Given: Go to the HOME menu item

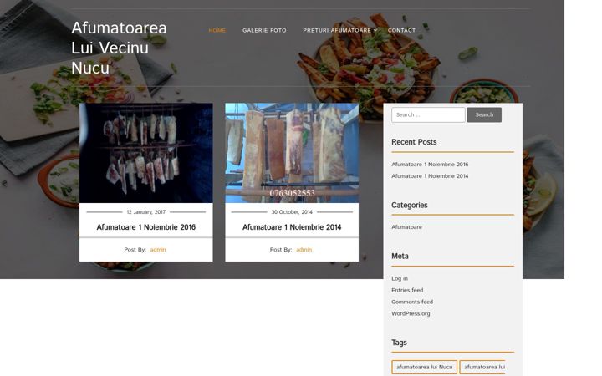Looking at the screenshot, I should tap(217, 30).
